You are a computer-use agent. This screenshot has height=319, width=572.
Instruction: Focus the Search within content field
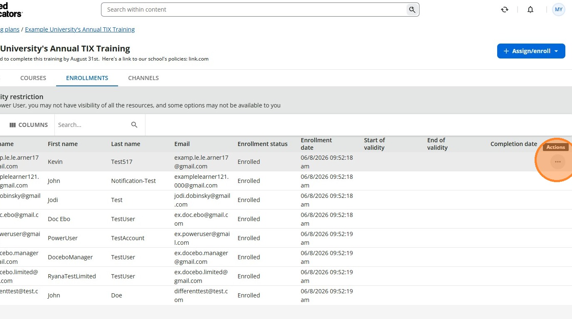tap(260, 10)
